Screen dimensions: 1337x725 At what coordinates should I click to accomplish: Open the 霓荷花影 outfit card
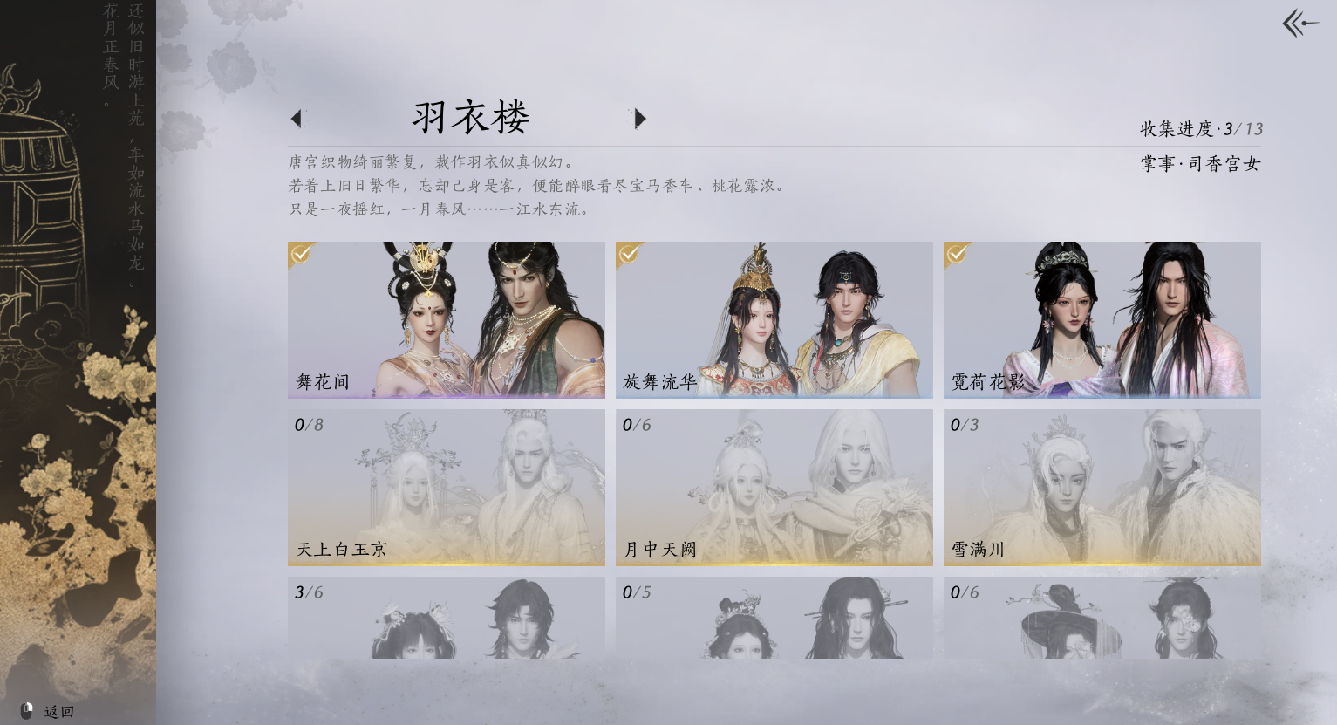tap(1102, 320)
